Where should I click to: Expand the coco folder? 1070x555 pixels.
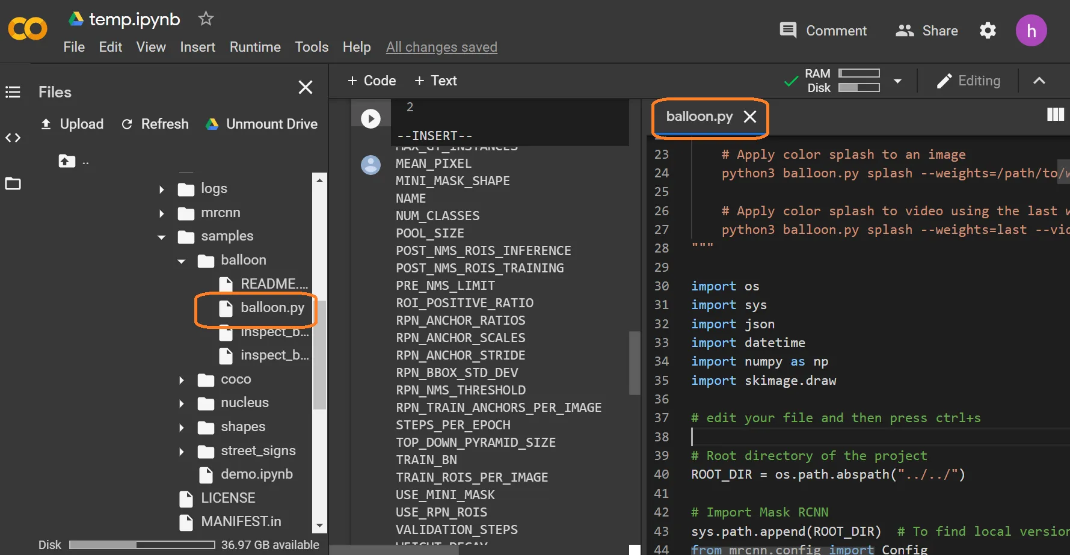coord(182,379)
